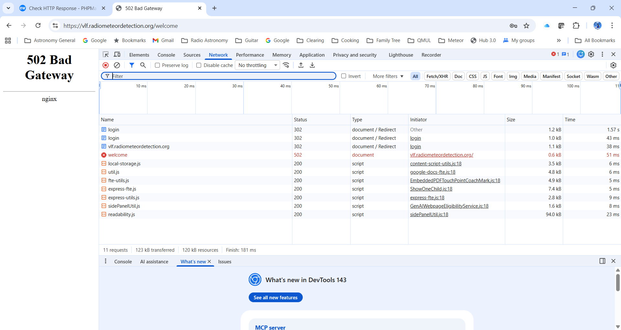
Task: Open the content-script-utils.js:18 initiator link
Action: (436, 164)
